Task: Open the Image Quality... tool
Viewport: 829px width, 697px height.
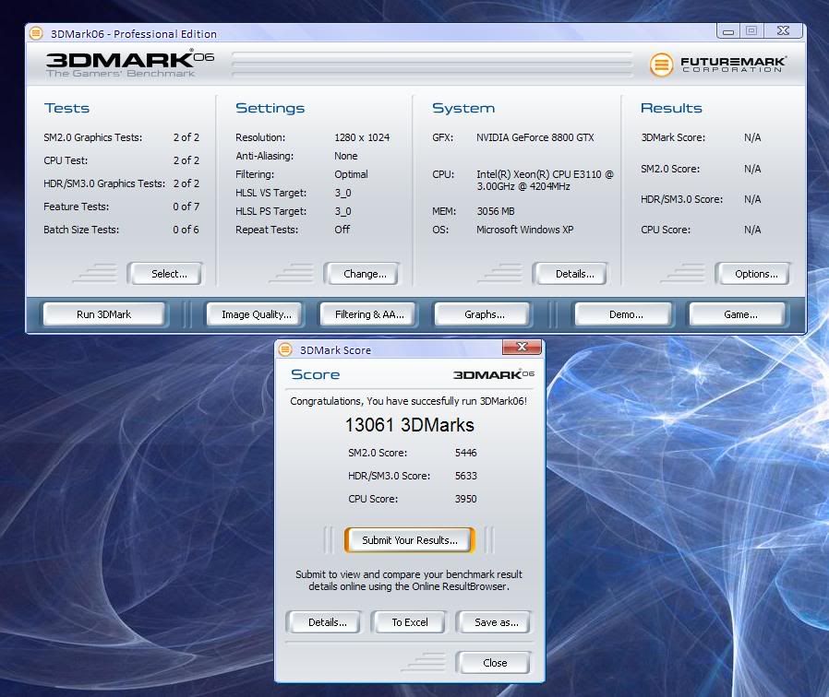Action: pyautogui.click(x=256, y=314)
